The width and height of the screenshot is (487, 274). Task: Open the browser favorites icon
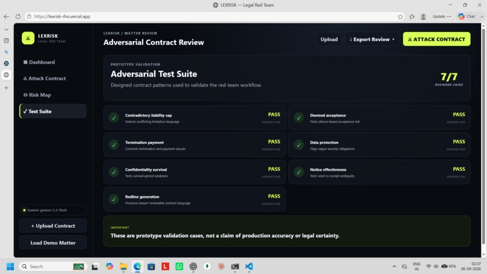[x=412, y=16]
